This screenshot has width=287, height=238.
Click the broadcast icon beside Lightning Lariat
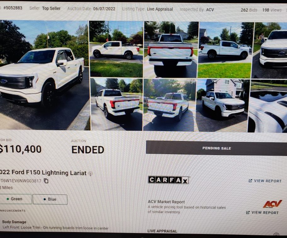pyautogui.click(x=90, y=173)
